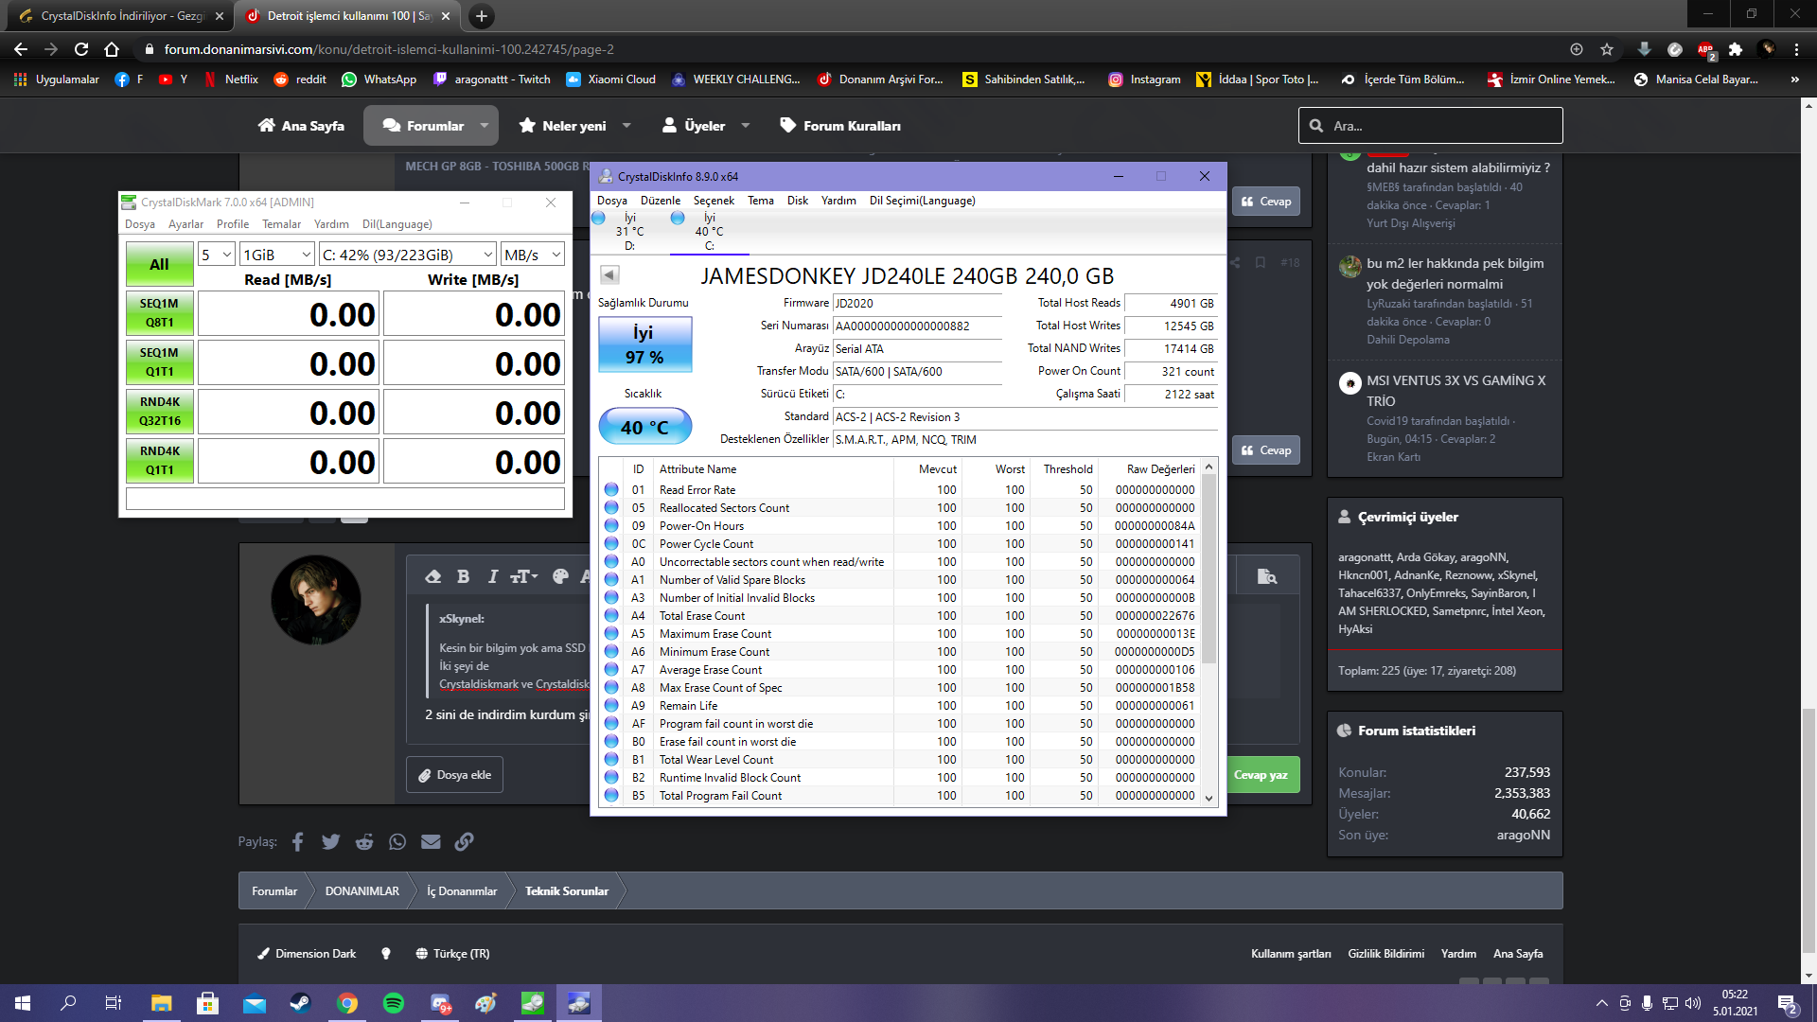Click the preview icon in the reply editor
1817x1022 pixels.
[x=1266, y=576]
